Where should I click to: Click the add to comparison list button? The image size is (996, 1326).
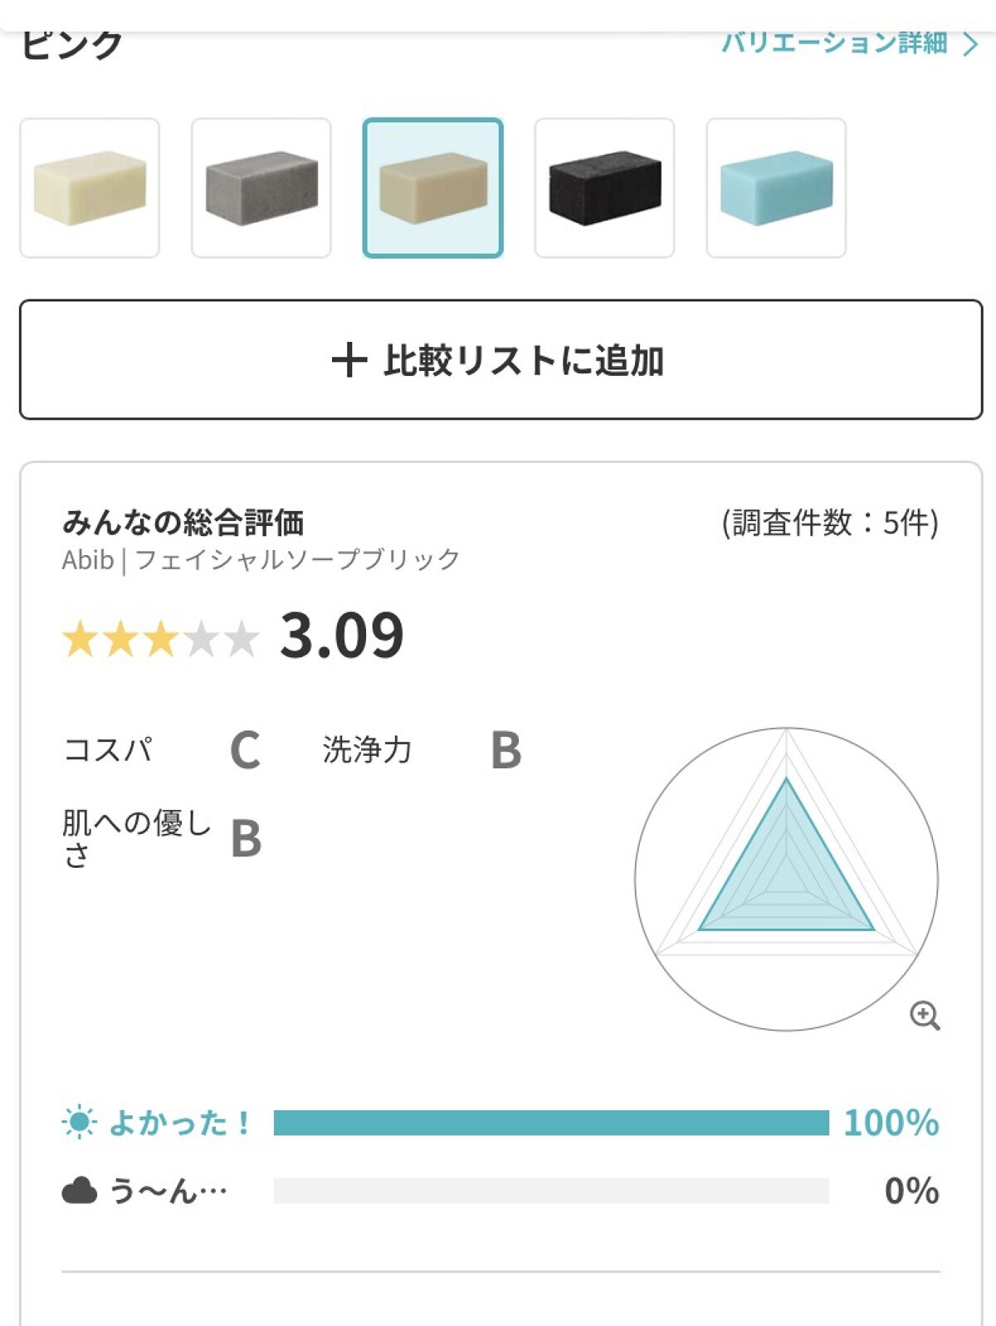[x=500, y=360]
